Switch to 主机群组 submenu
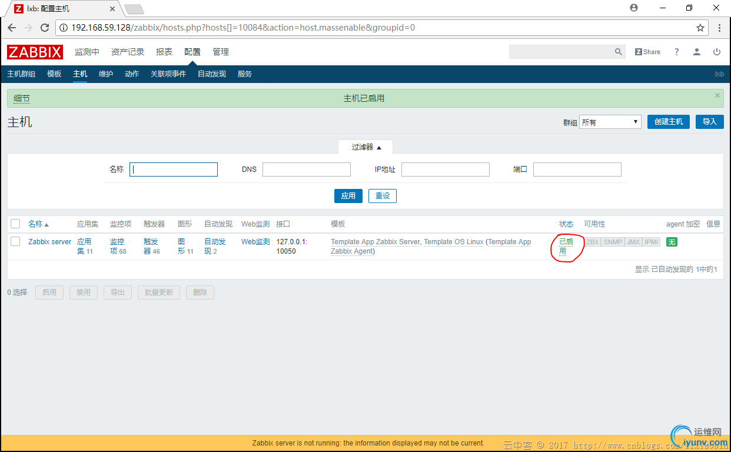The width and height of the screenshot is (731, 452). tap(21, 74)
